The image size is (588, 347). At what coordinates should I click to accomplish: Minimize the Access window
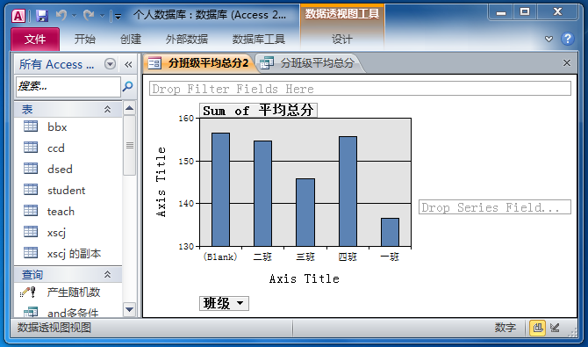pos(500,12)
